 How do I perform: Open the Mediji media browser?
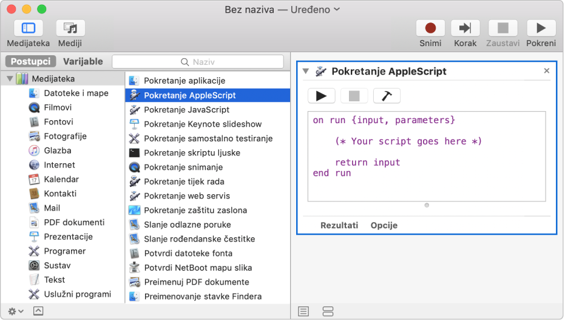point(70,29)
